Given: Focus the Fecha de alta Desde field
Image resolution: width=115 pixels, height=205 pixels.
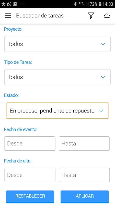Looking at the screenshot, I should (30, 175).
